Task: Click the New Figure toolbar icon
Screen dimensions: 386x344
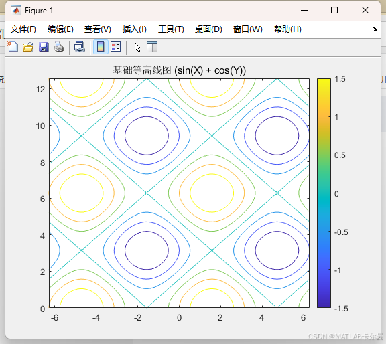Action: pos(13,47)
